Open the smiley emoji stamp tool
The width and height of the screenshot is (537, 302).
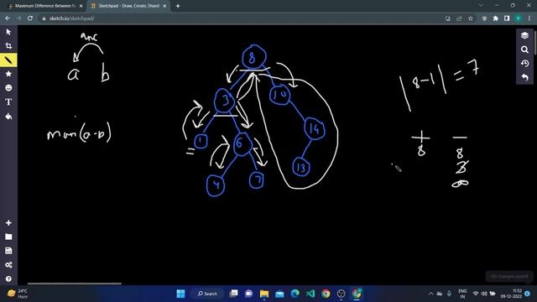[8, 88]
